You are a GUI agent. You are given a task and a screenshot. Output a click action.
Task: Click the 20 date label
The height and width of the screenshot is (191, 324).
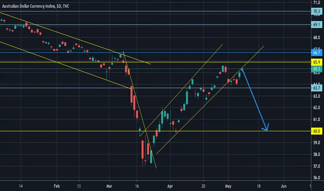coord(203,186)
